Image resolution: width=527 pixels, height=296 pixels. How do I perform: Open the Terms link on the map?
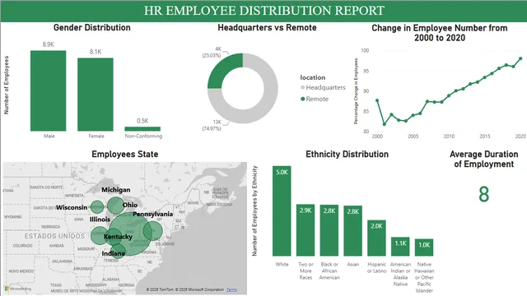click(x=231, y=289)
